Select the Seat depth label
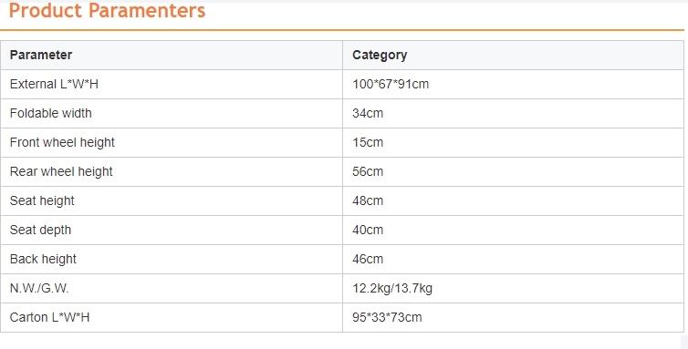The image size is (688, 349). pos(40,230)
